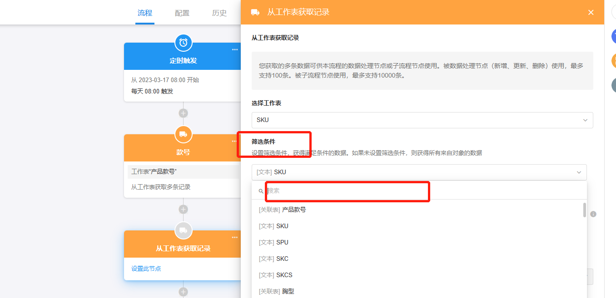Open more options on 从工作表获取记录 node
This screenshot has height=298, width=616.
point(235,237)
